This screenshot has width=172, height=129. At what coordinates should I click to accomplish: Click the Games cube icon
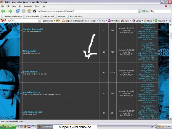(x=134, y=21)
